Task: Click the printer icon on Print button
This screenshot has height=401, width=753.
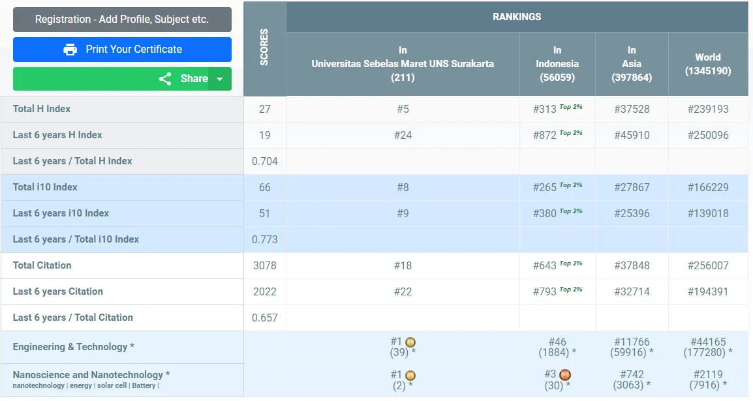Action: pos(70,50)
